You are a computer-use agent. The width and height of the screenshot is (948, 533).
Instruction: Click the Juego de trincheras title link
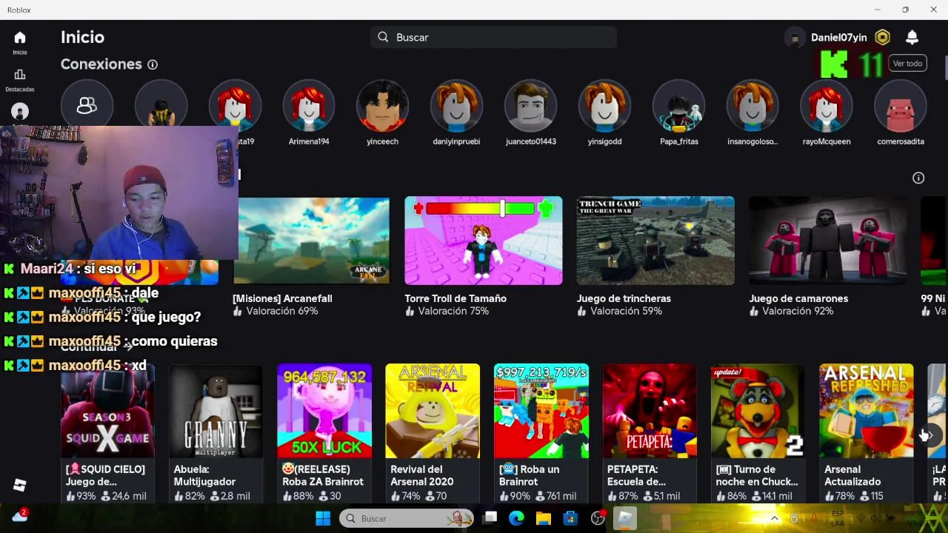624,298
